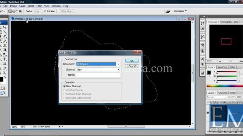Image resolution: width=243 pixels, height=136 pixels.
Task: Click foreground color swatch in Color panel
Action: [209, 73]
